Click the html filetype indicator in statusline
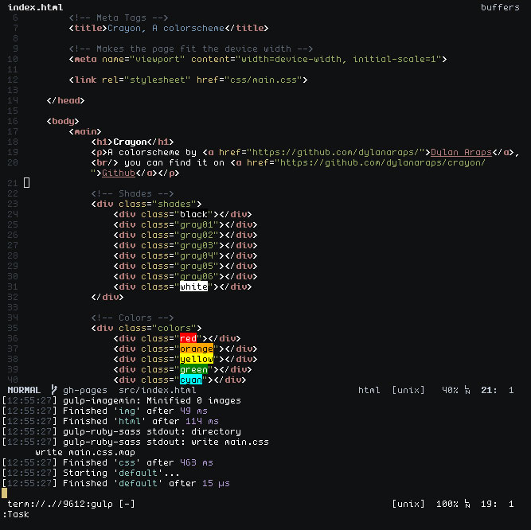Viewport: 531px width, 530px height. point(369,390)
